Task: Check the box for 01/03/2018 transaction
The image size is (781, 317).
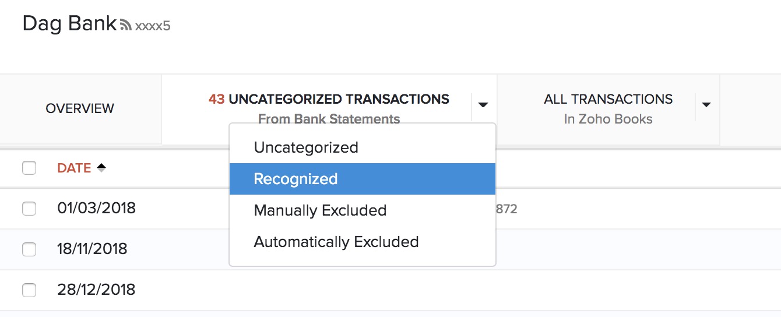Action: (29, 209)
